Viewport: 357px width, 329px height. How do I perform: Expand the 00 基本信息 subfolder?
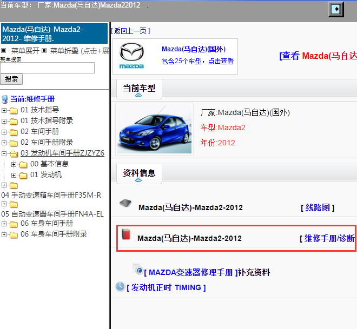pos(14,164)
